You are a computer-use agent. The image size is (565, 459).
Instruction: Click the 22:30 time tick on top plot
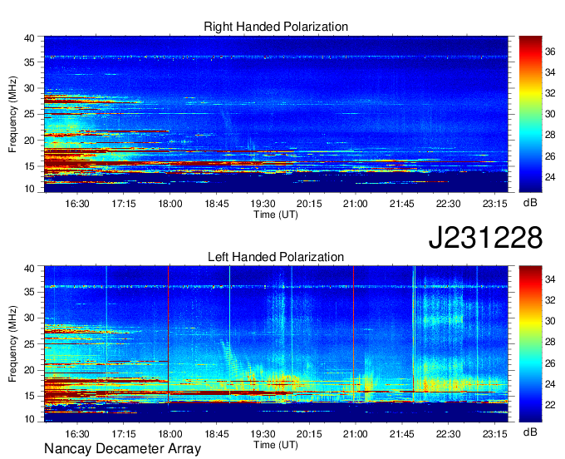tap(448, 204)
